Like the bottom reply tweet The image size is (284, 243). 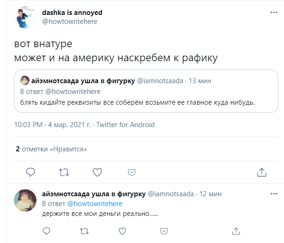click(122, 230)
